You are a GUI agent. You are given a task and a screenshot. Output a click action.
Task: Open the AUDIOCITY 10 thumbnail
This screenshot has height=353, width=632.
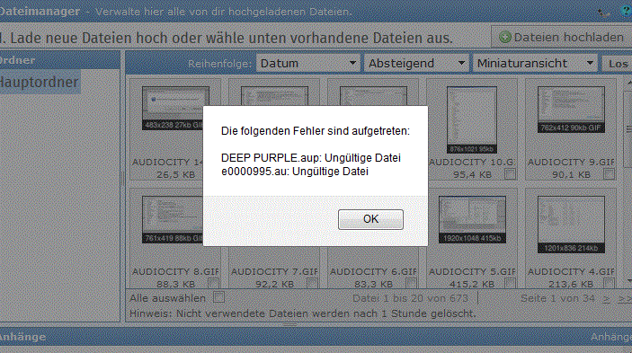tap(472, 119)
